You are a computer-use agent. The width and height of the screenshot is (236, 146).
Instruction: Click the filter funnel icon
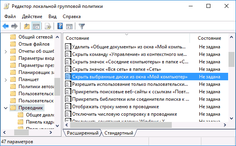(x=82, y=26)
